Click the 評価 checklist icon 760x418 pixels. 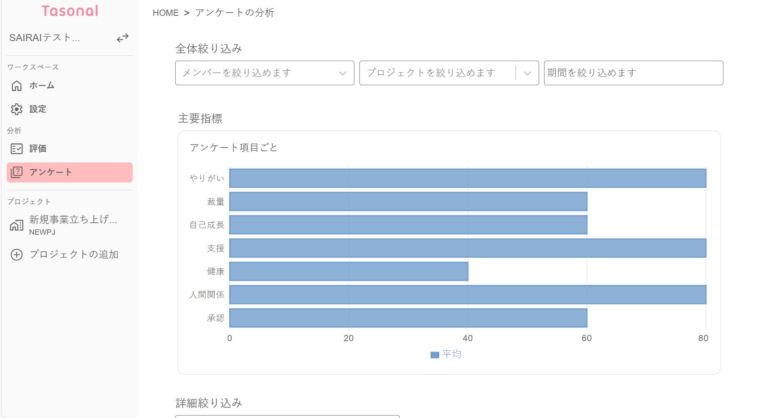click(x=17, y=149)
